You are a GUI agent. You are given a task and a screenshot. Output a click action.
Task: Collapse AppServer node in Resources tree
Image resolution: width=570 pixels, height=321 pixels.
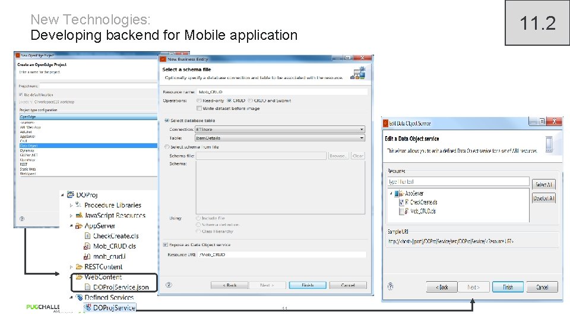click(391, 194)
